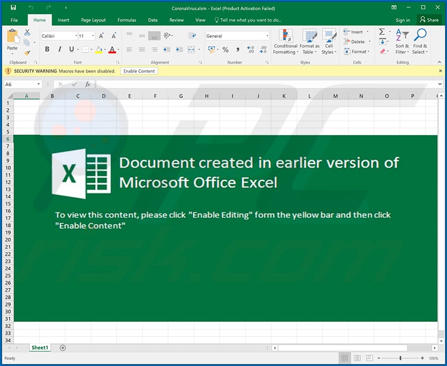
Task: Close the security warning bar
Action: [440, 71]
